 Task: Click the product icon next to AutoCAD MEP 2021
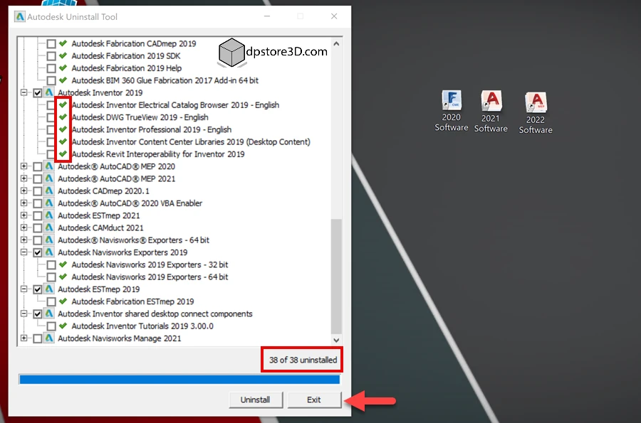click(x=49, y=178)
